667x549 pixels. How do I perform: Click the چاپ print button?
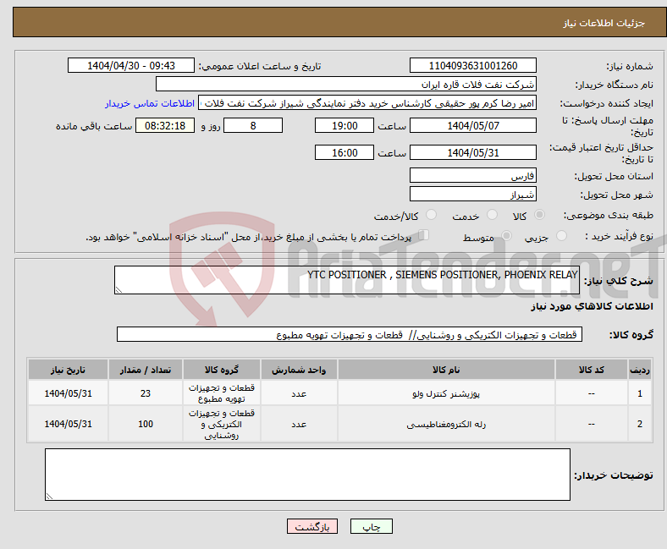(x=372, y=526)
